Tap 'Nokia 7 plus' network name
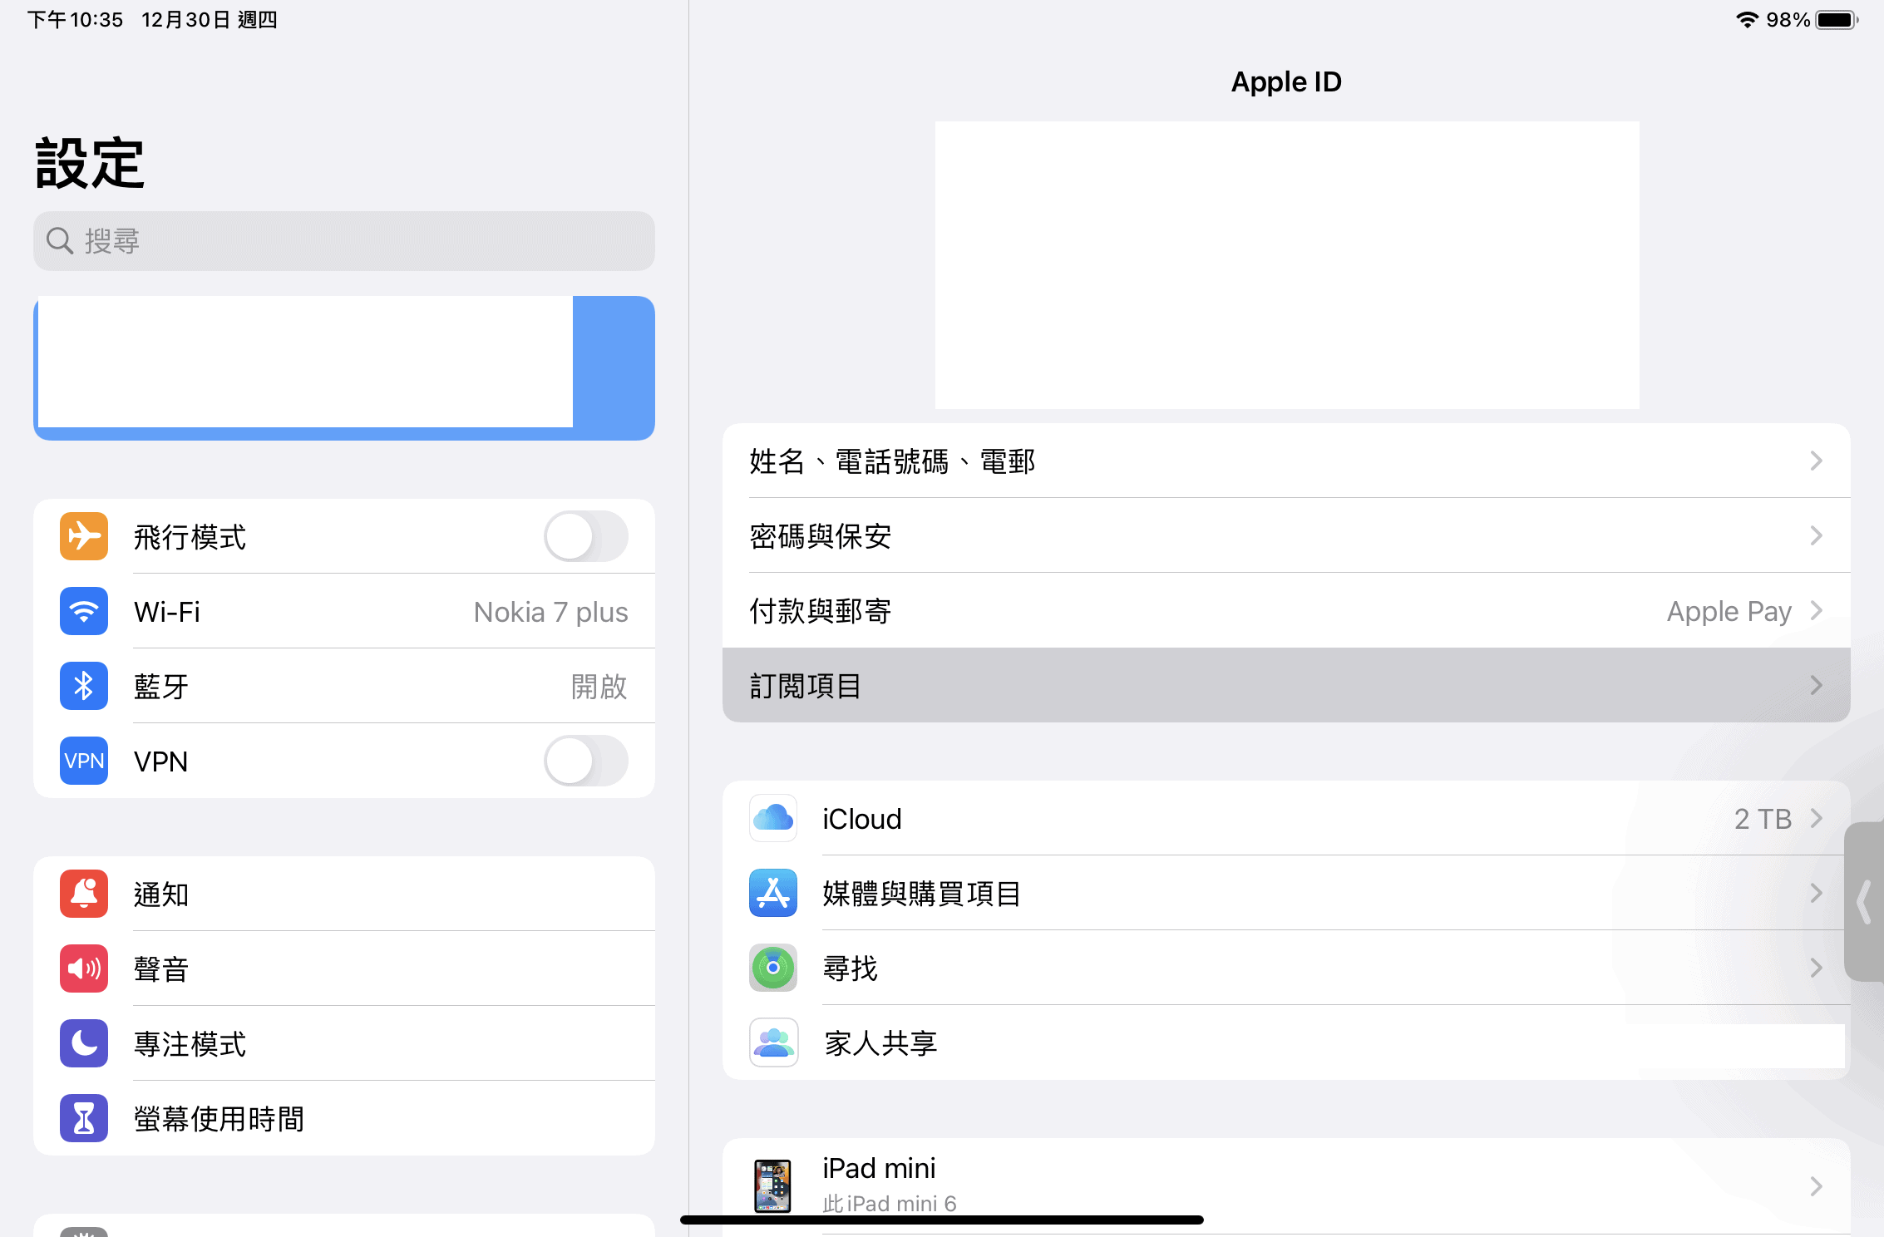1884x1237 pixels. pyautogui.click(x=551, y=612)
